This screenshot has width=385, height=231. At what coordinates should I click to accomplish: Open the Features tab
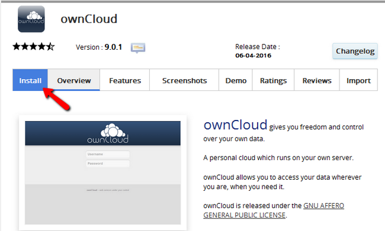pos(125,80)
